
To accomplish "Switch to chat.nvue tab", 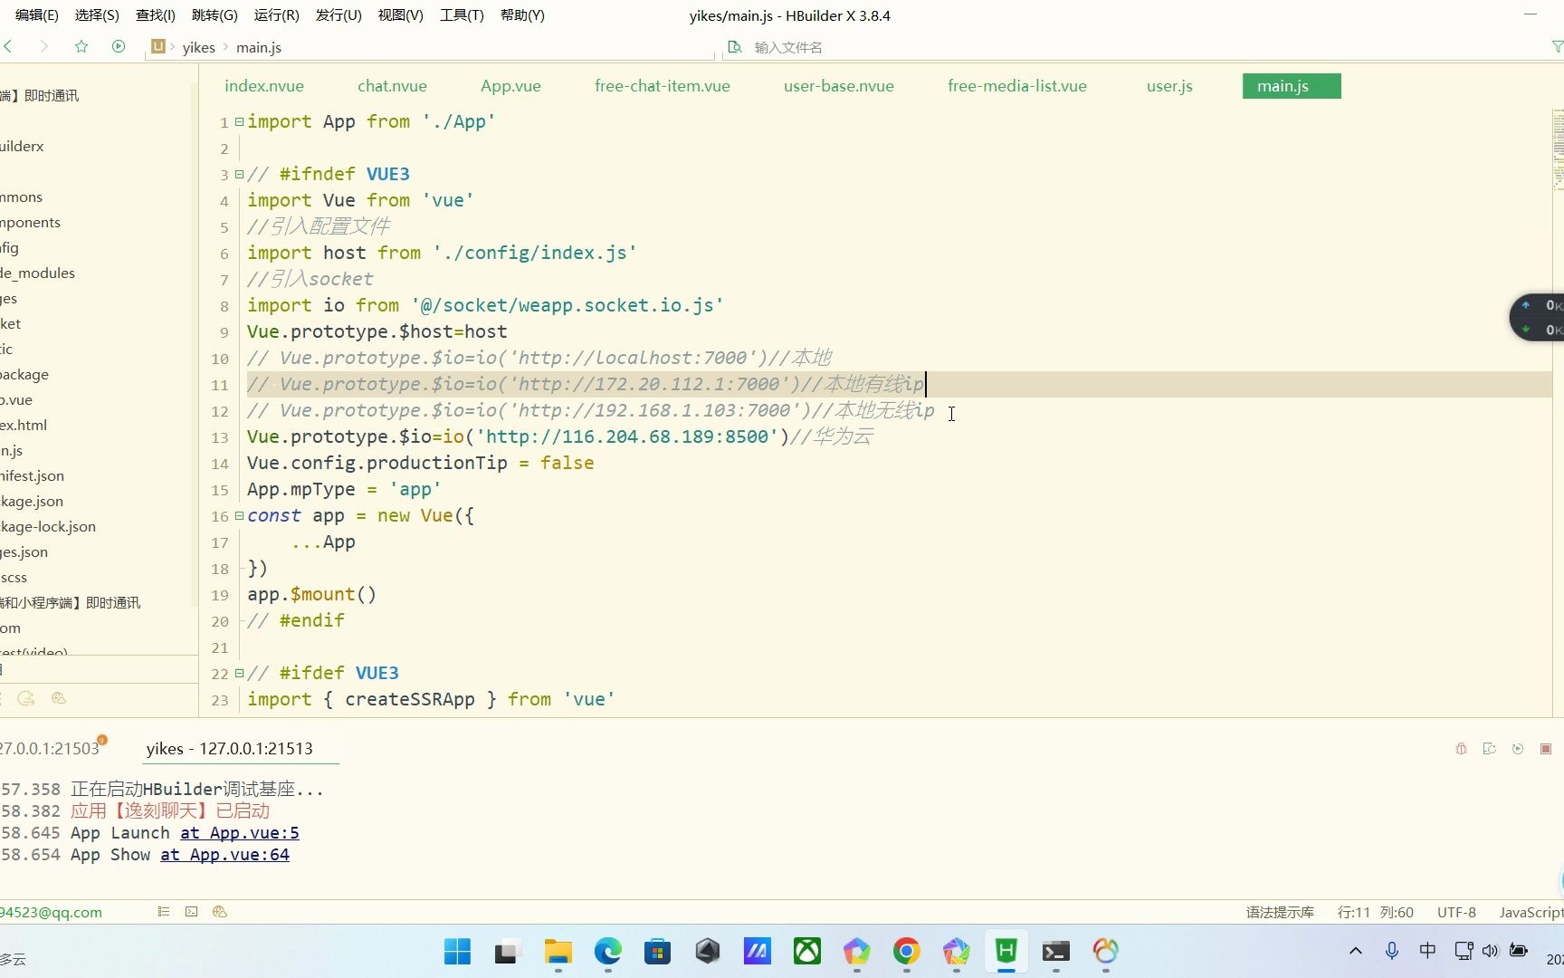I will click(x=392, y=86).
